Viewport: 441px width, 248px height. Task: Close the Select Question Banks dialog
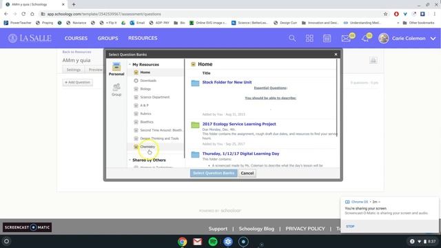click(336, 54)
